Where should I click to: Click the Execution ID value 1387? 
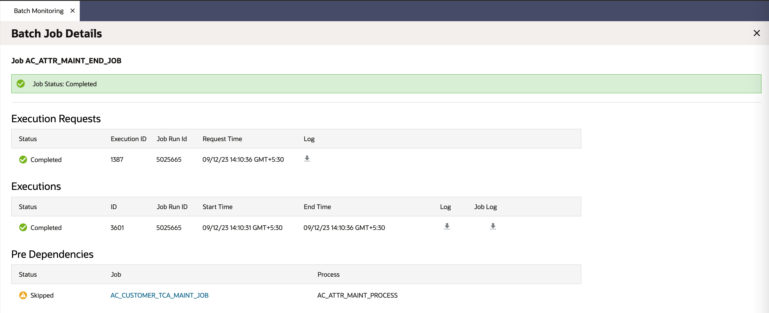click(x=117, y=160)
